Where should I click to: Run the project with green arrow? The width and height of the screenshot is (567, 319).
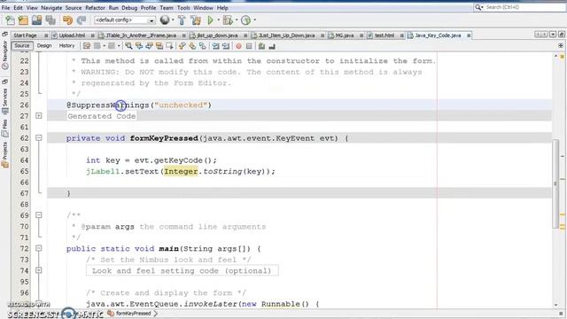(210, 20)
